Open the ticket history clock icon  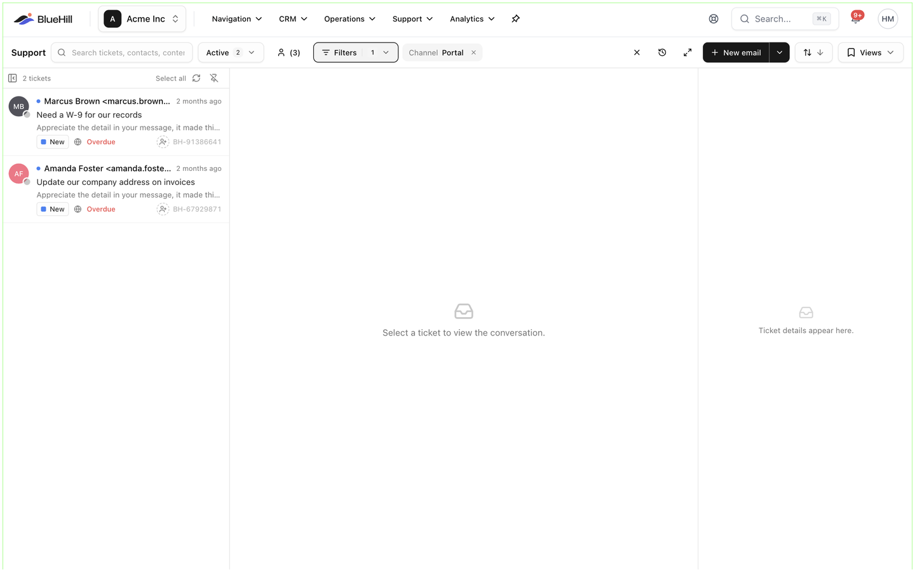tap(662, 53)
